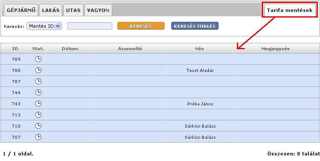320x161 pixels.
Task: Focus the search text input field
Action: 90,26
